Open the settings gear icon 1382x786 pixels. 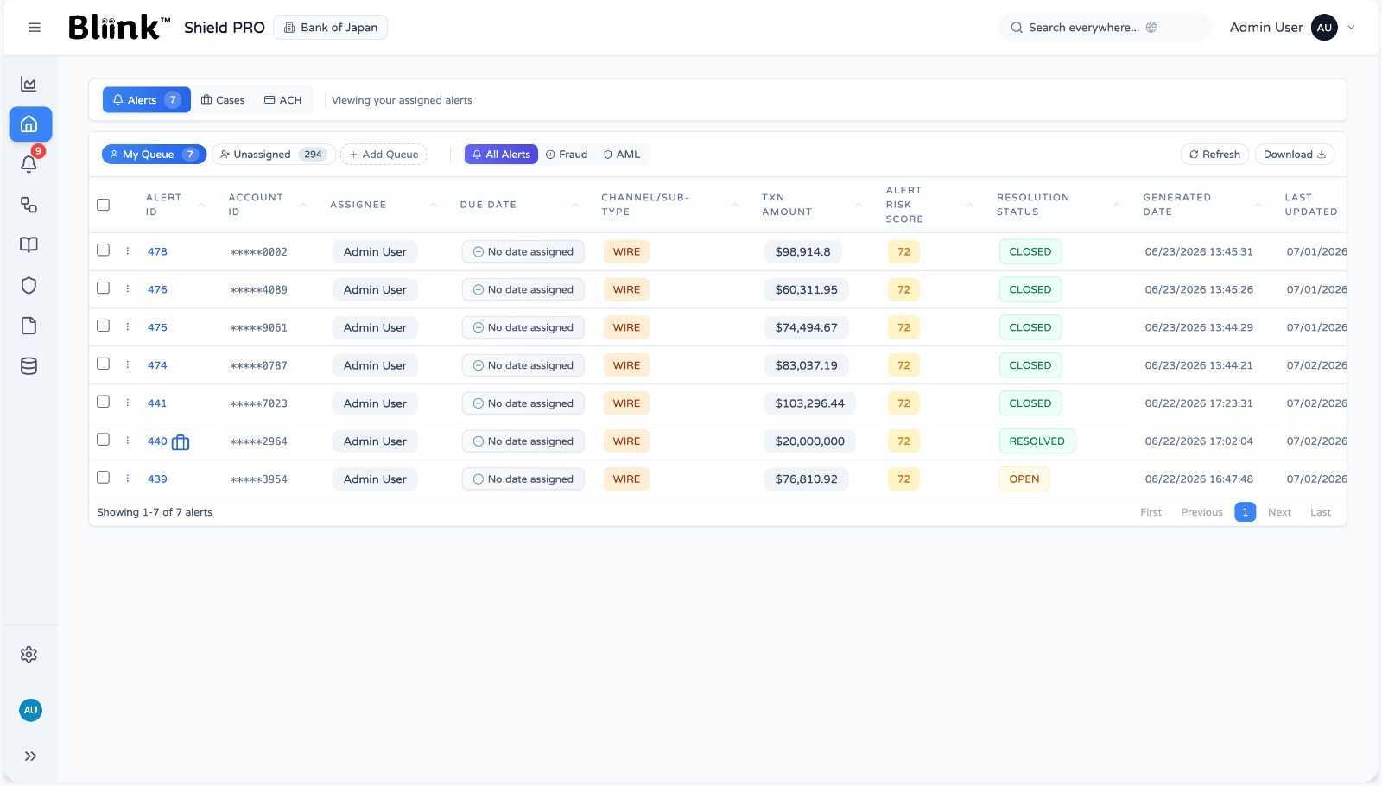pyautogui.click(x=29, y=655)
